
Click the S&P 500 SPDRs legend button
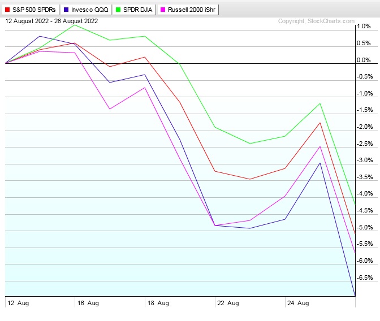pos(31,10)
